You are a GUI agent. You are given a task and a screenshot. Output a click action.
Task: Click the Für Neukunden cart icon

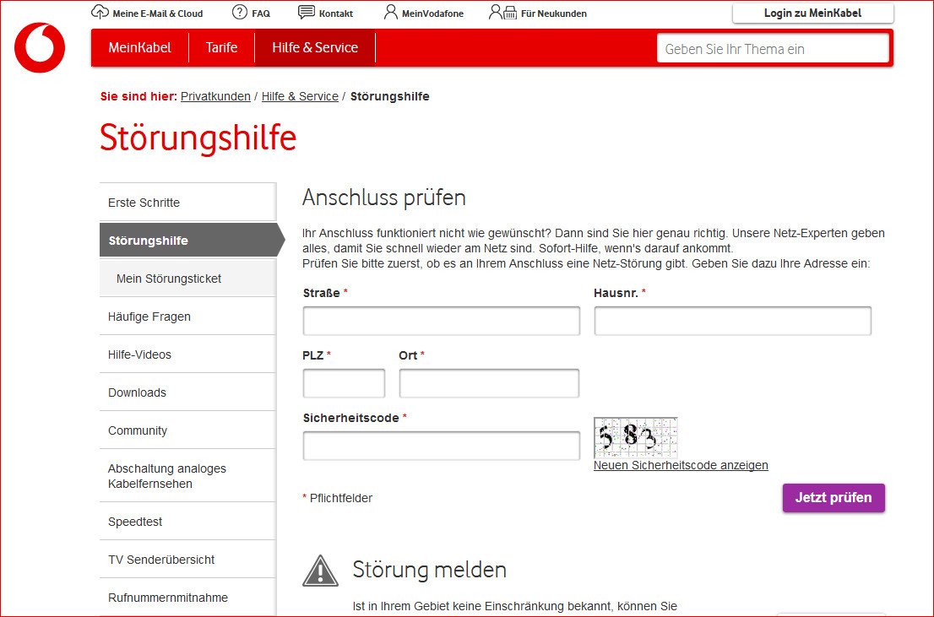click(502, 12)
